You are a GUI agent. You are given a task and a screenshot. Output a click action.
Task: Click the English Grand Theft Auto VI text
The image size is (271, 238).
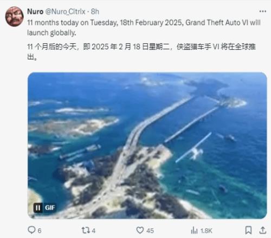tap(217, 23)
